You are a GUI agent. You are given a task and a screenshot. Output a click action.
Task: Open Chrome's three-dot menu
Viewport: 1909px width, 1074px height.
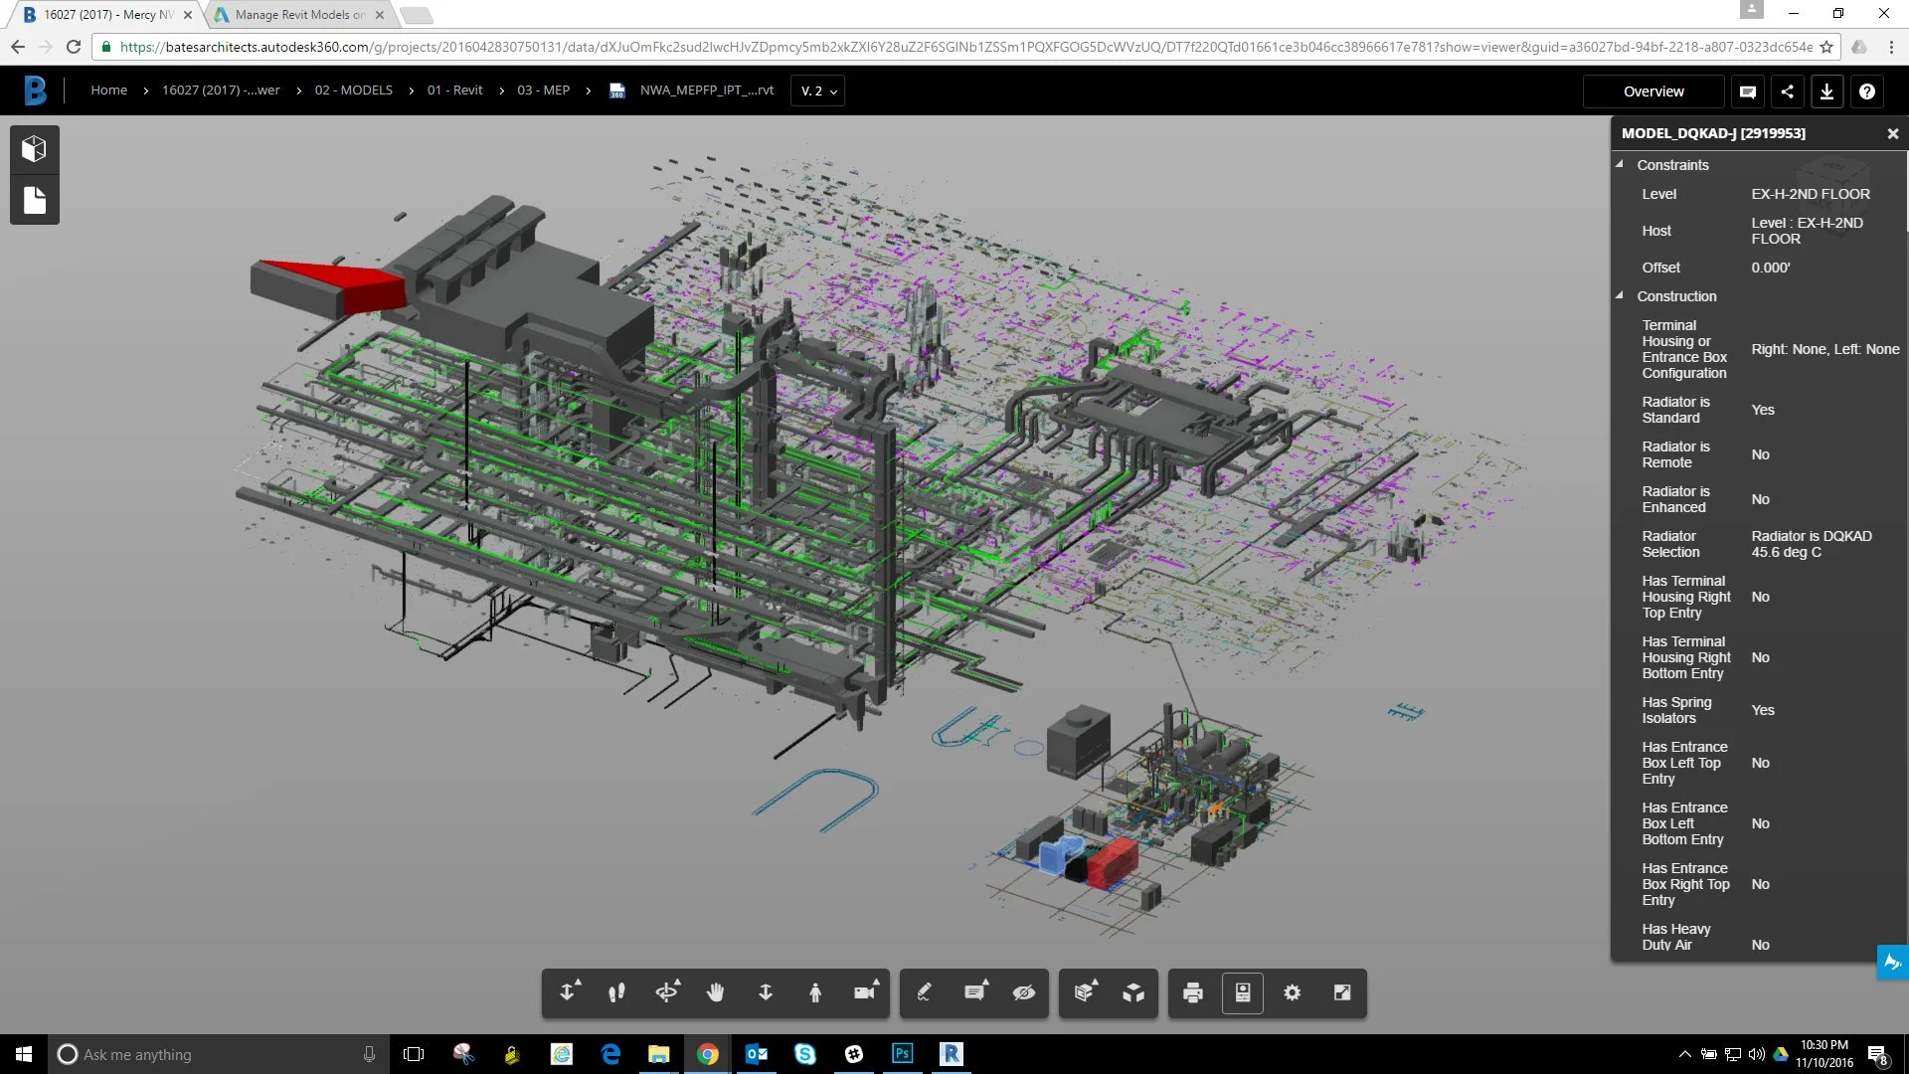[1891, 47]
